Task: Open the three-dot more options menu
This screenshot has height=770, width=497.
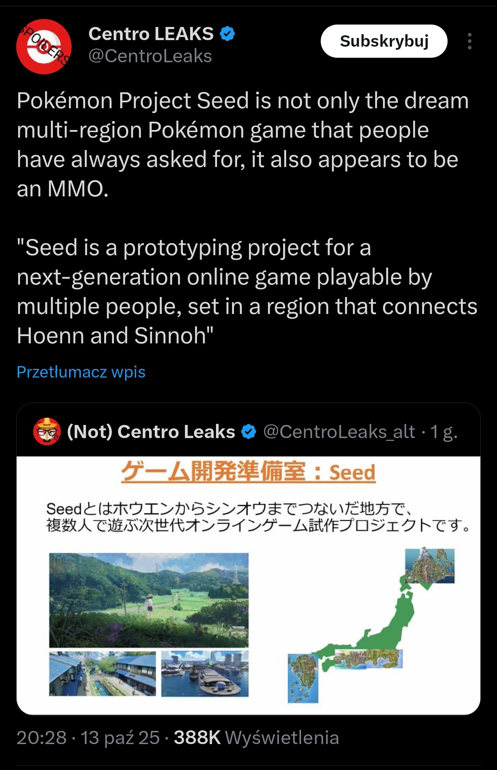Action: pos(469,41)
